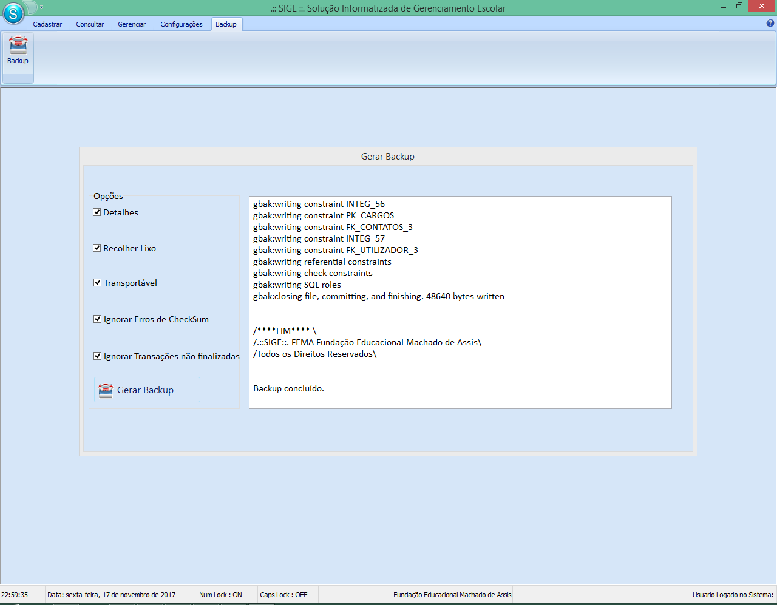The height and width of the screenshot is (605, 777).
Task: Click Fundação Educacional Machado de Assis in status bar
Action: coord(452,594)
